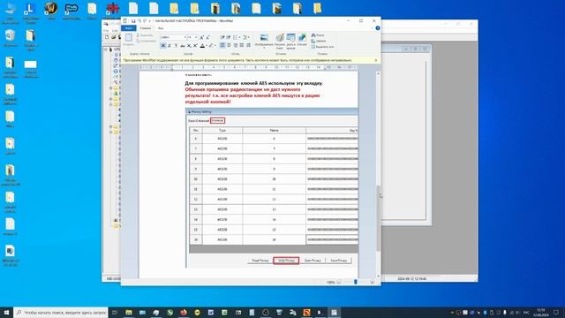Switch to the Главная ribbon tab

coord(145,28)
